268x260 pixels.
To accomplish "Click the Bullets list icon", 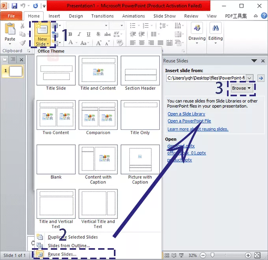I will click(x=133, y=26).
